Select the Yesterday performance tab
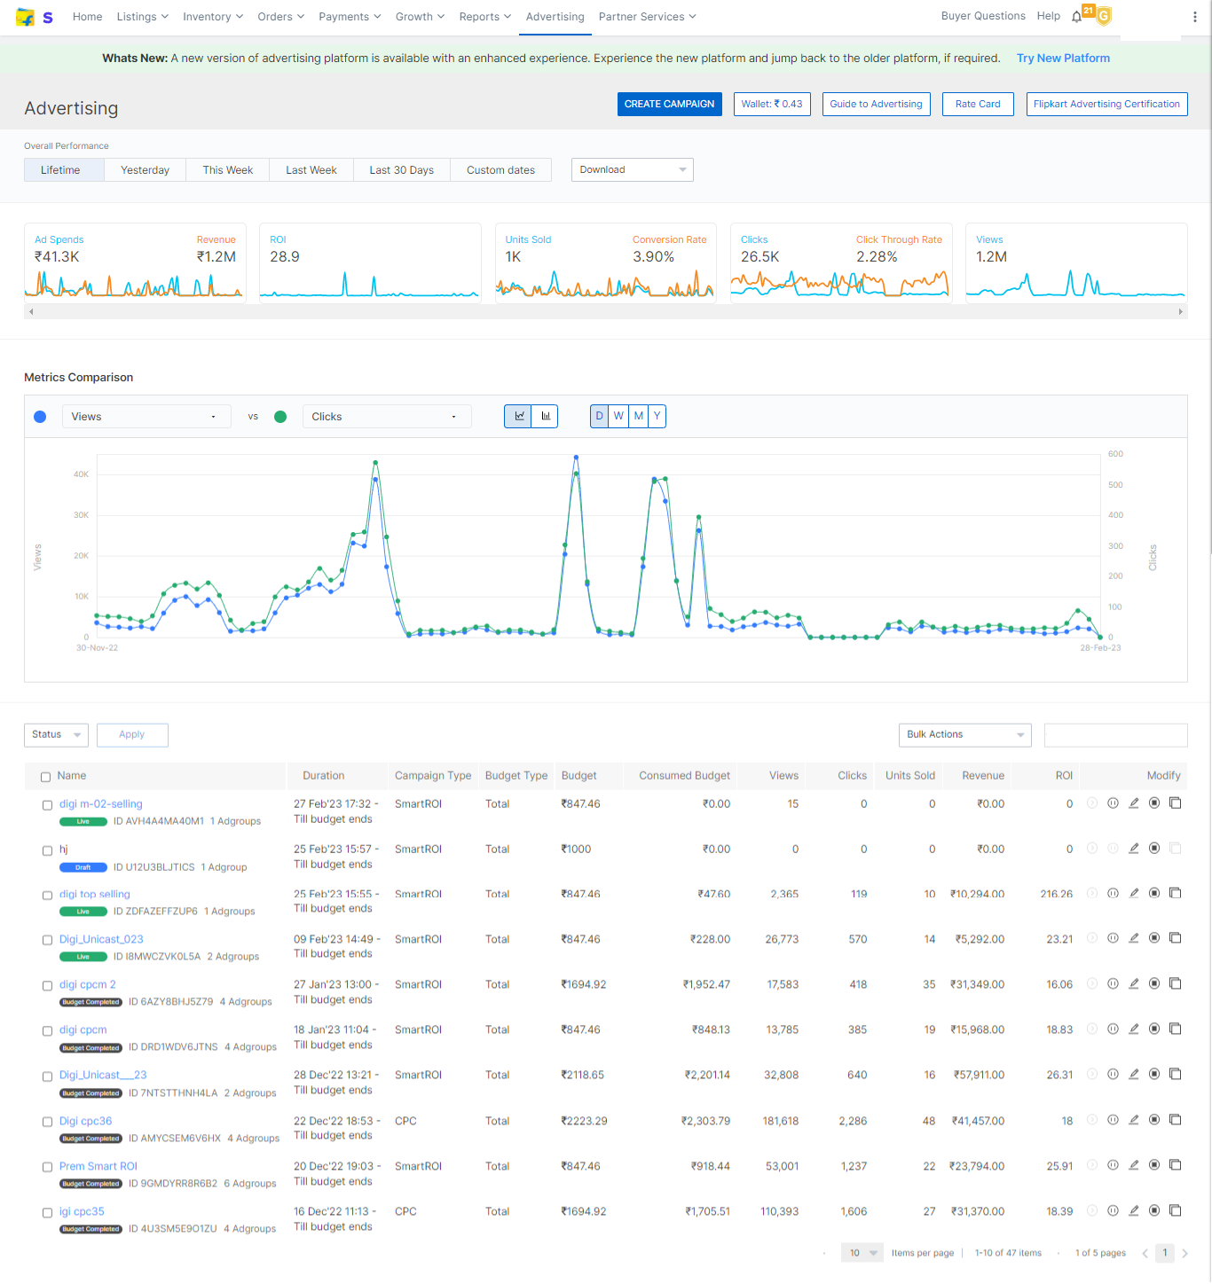Viewport: 1212px width, 1284px height. pyautogui.click(x=146, y=170)
